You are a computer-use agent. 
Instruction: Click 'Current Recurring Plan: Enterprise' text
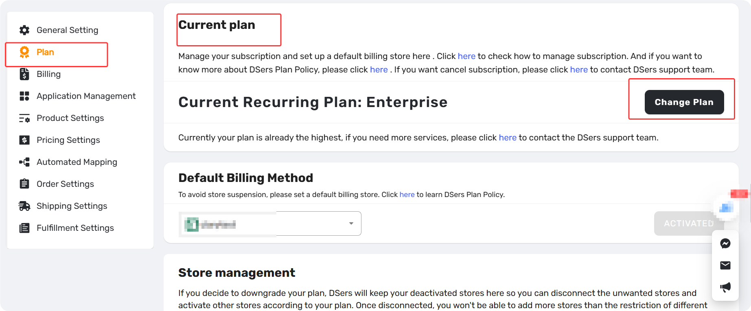pos(313,102)
